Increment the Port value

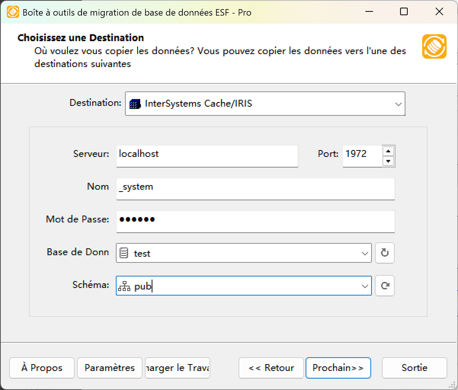click(x=389, y=151)
